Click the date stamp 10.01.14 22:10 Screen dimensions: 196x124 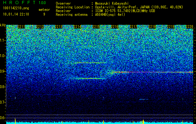[16, 14]
